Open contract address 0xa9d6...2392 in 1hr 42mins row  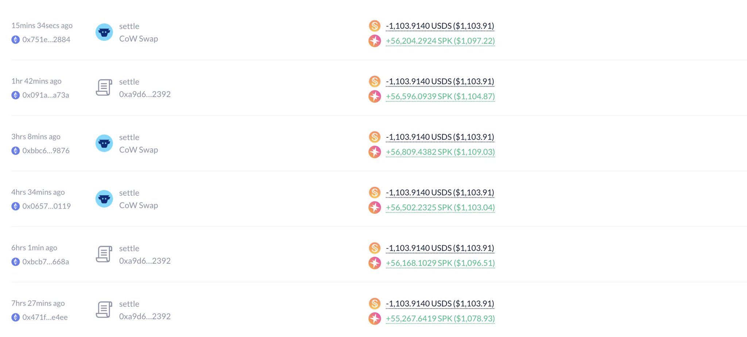(145, 94)
